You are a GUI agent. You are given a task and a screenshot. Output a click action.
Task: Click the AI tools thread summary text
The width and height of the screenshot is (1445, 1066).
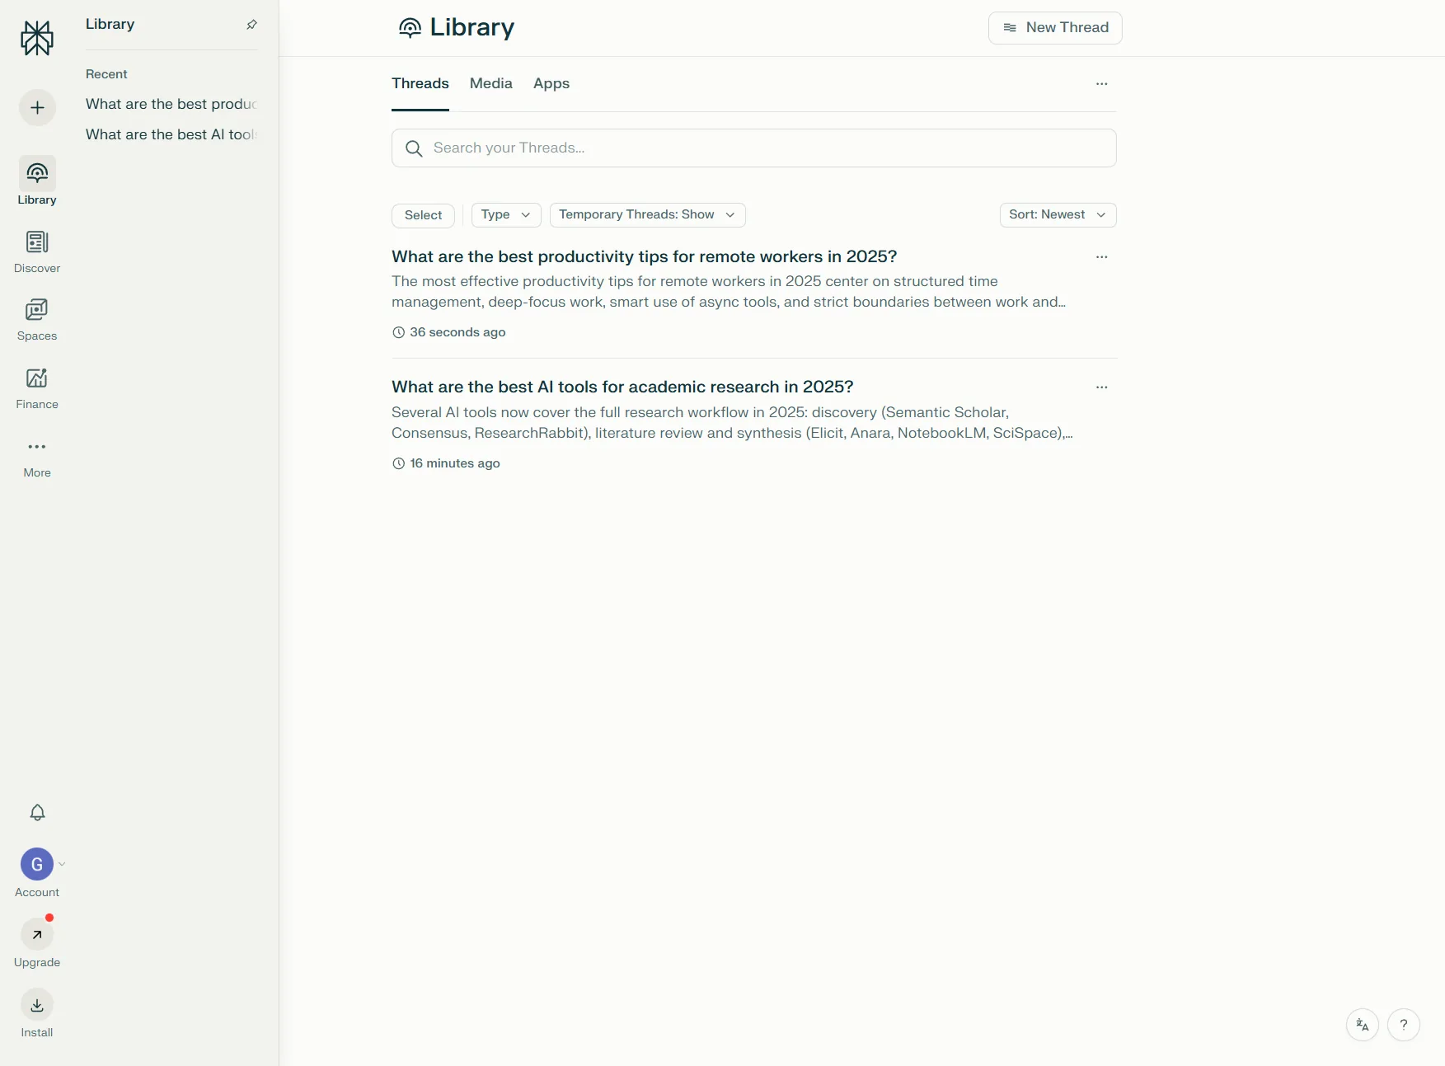pos(732,423)
